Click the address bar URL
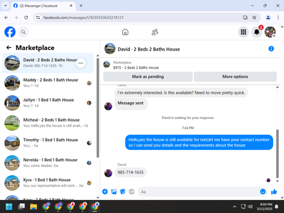 pyautogui.click(x=83, y=18)
